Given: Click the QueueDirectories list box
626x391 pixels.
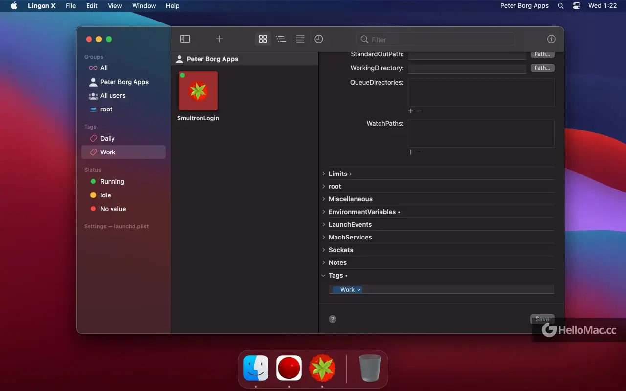Looking at the screenshot, I should coord(481,92).
